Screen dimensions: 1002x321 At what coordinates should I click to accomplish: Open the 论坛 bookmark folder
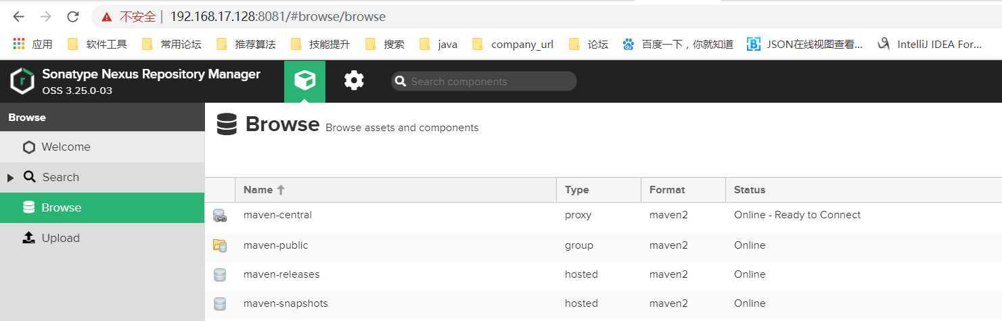coord(589,44)
